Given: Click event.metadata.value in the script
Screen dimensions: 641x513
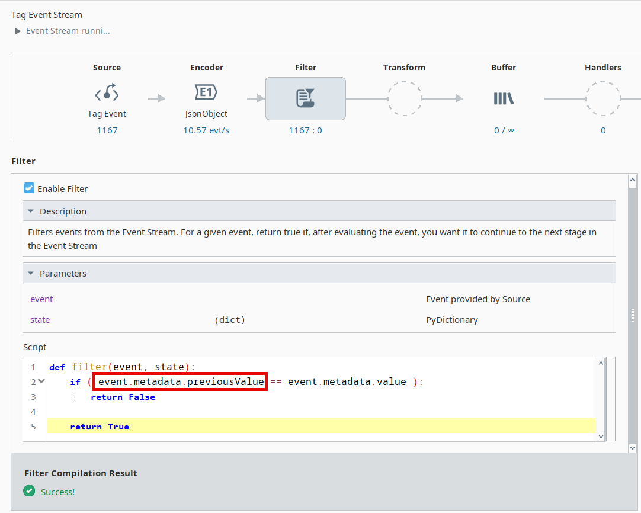Looking at the screenshot, I should click(347, 381).
